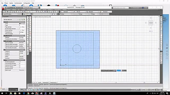This screenshot has height=95, width=170.
Task: Click the Plot printer icon in standard toolbar
Action: tap(10, 12)
